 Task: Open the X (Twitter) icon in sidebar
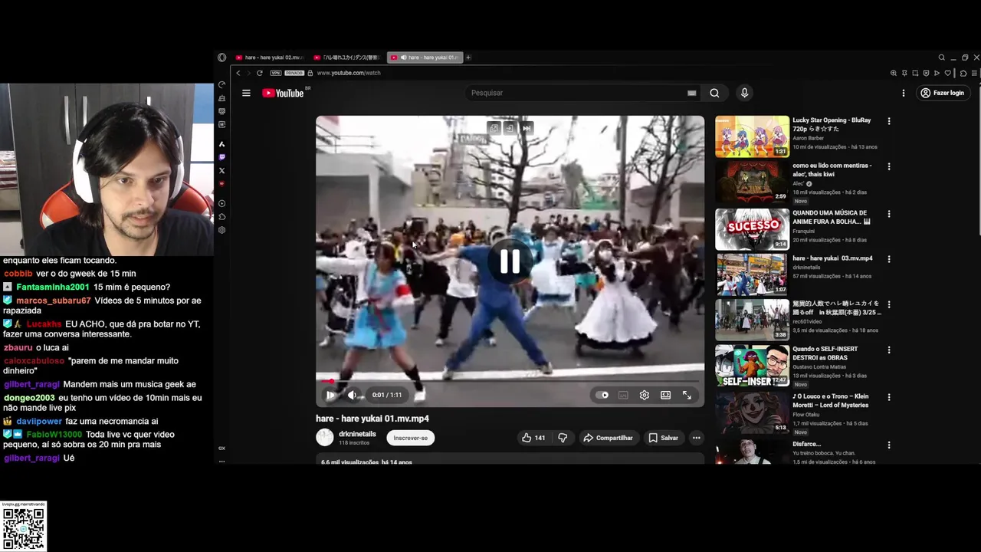[x=221, y=170]
